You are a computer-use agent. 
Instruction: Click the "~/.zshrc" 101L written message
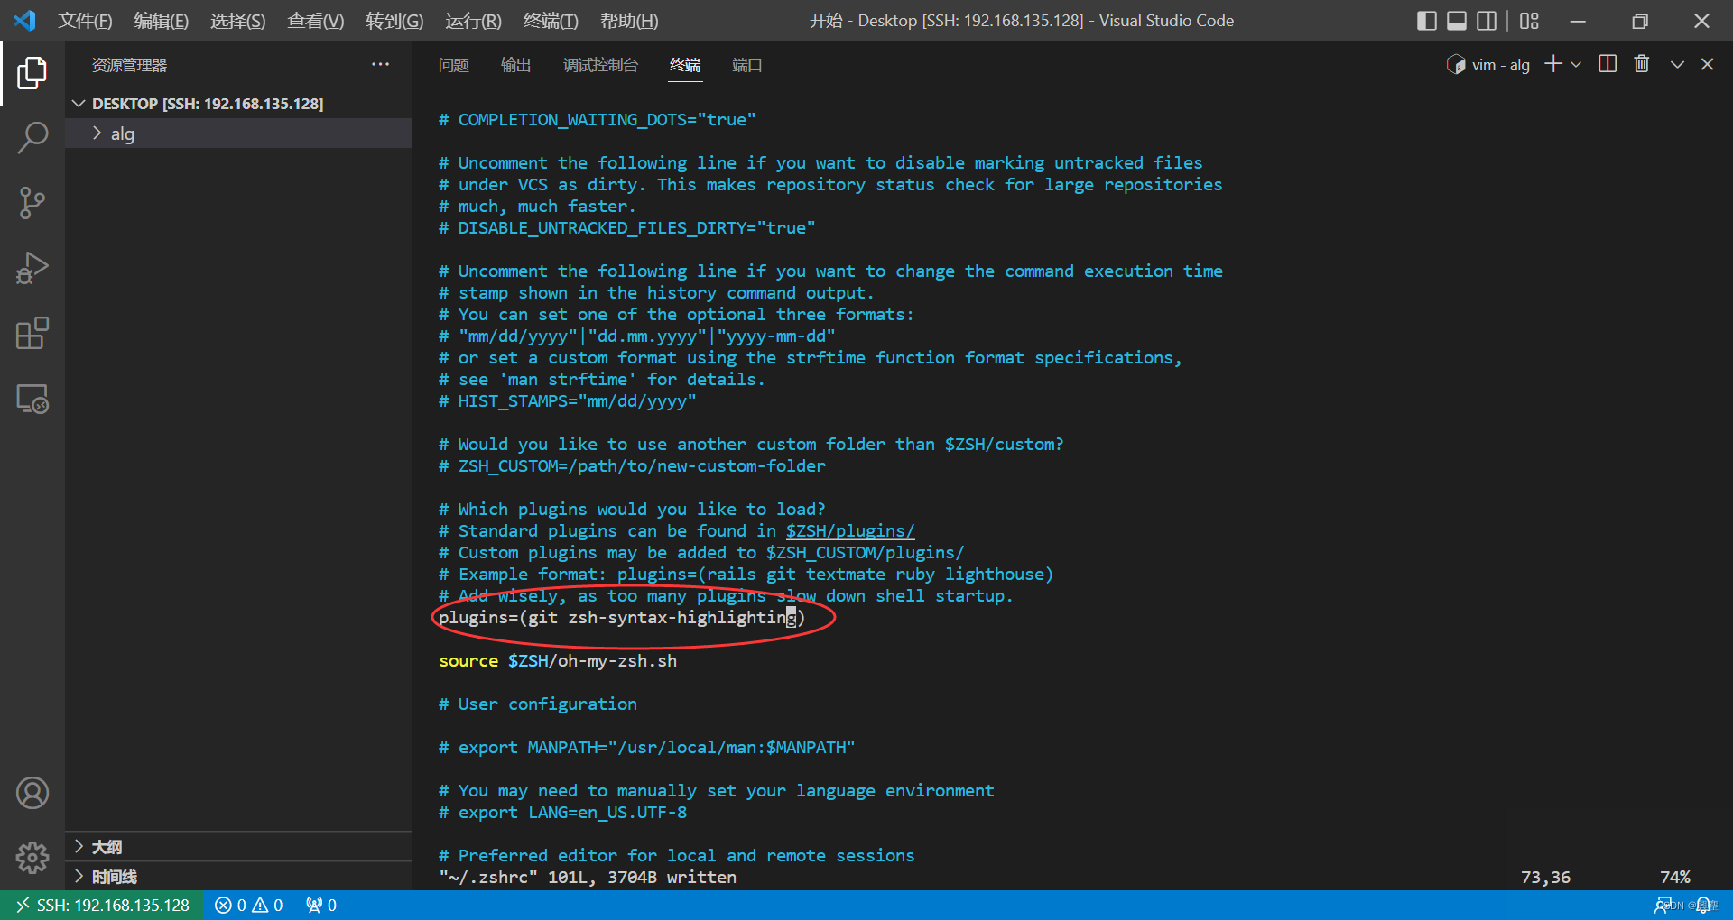(x=588, y=877)
